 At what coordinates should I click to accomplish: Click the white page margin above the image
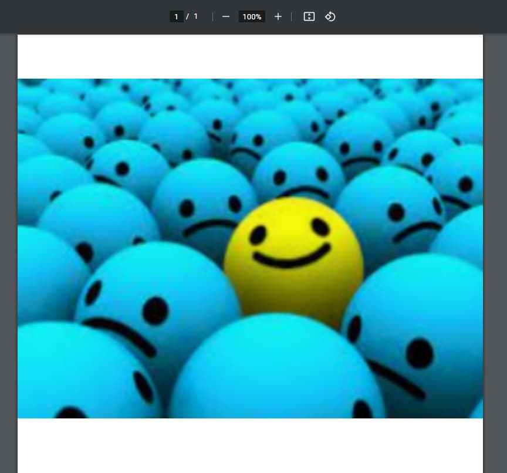(250, 56)
